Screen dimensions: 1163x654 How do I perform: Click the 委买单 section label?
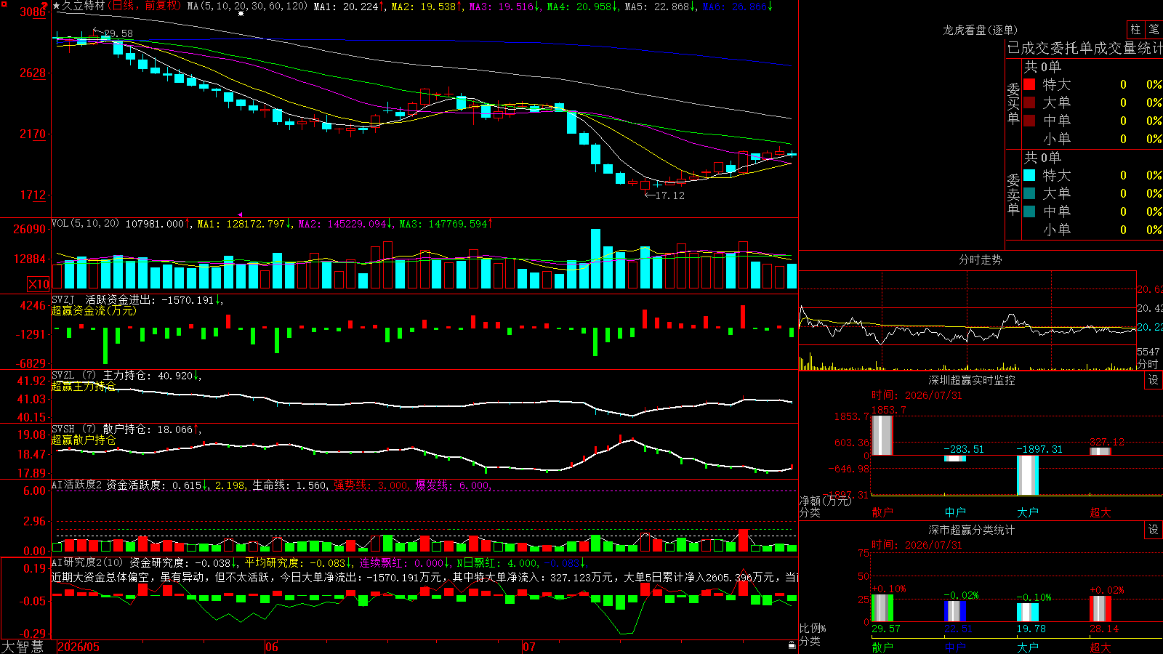pos(1013,103)
